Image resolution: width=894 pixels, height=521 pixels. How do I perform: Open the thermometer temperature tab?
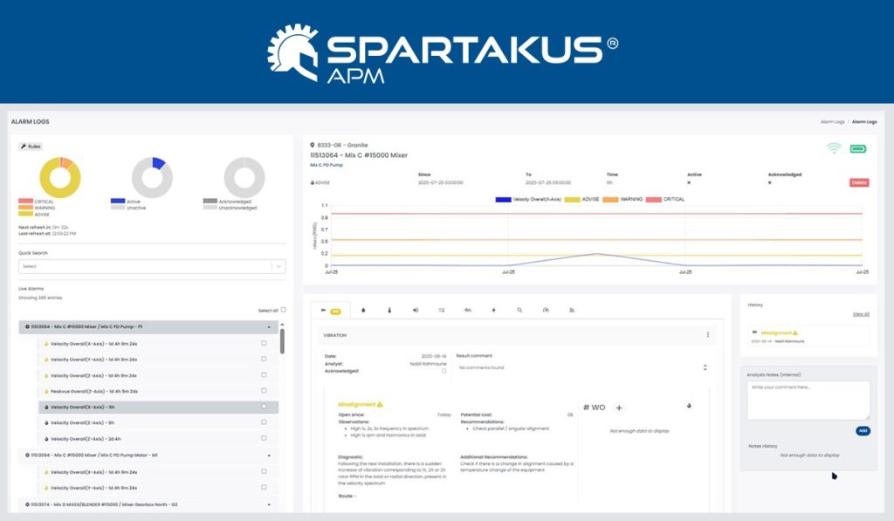point(389,311)
